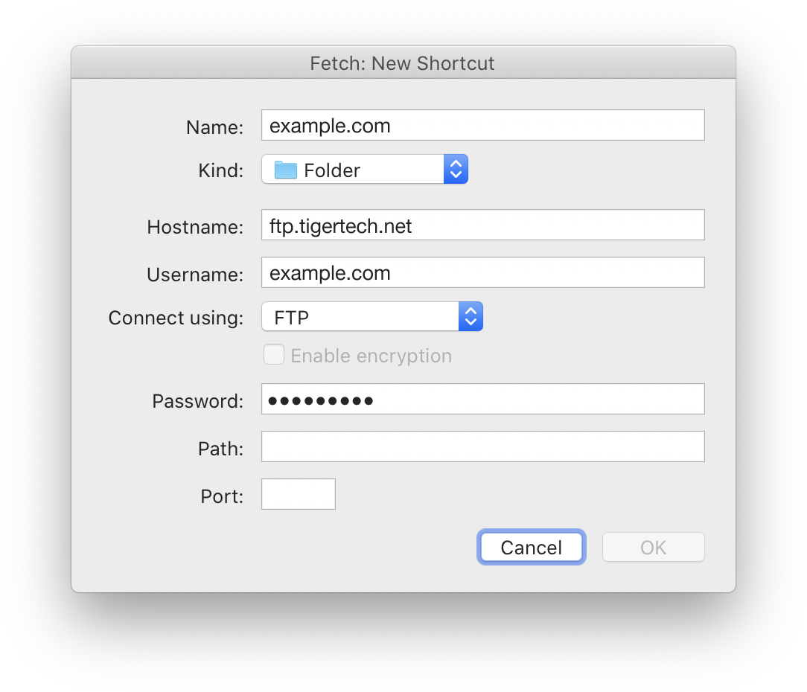This screenshot has height=692, width=807.
Task: Click the 'Fetch: New Shortcut' title bar
Action: (x=403, y=63)
